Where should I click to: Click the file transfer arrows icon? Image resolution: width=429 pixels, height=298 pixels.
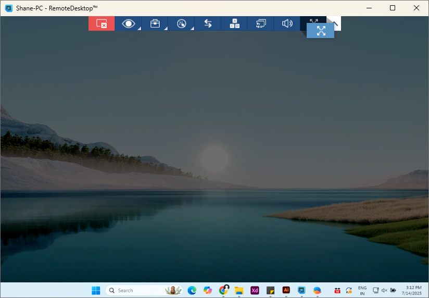pos(208,23)
